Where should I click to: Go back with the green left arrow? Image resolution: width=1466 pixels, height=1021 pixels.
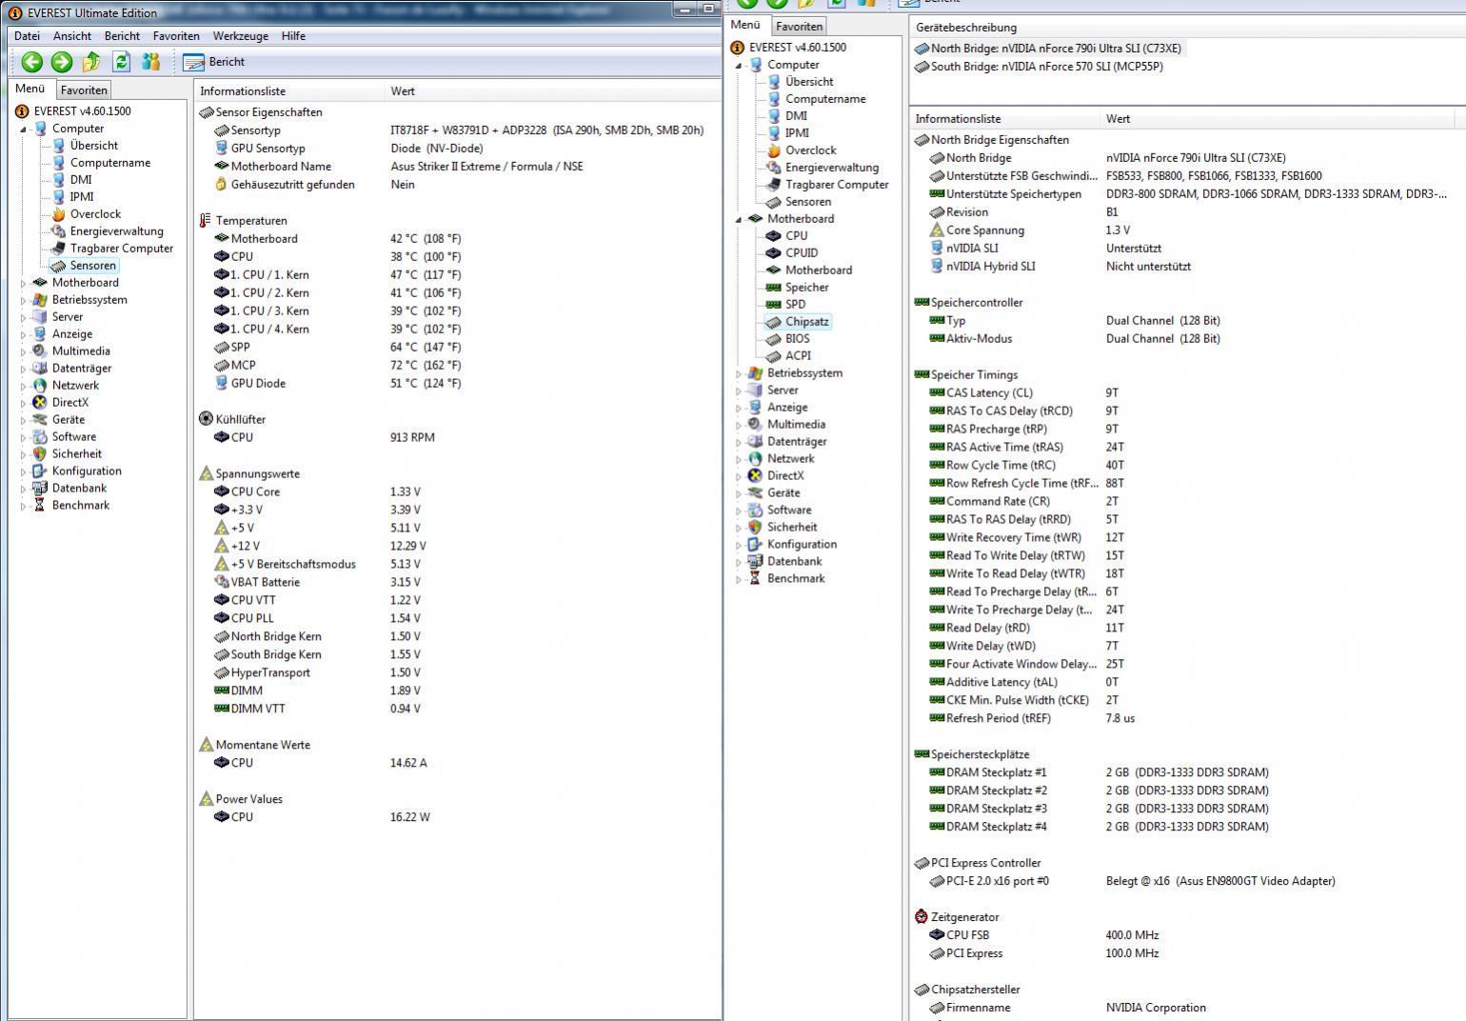[x=31, y=62]
